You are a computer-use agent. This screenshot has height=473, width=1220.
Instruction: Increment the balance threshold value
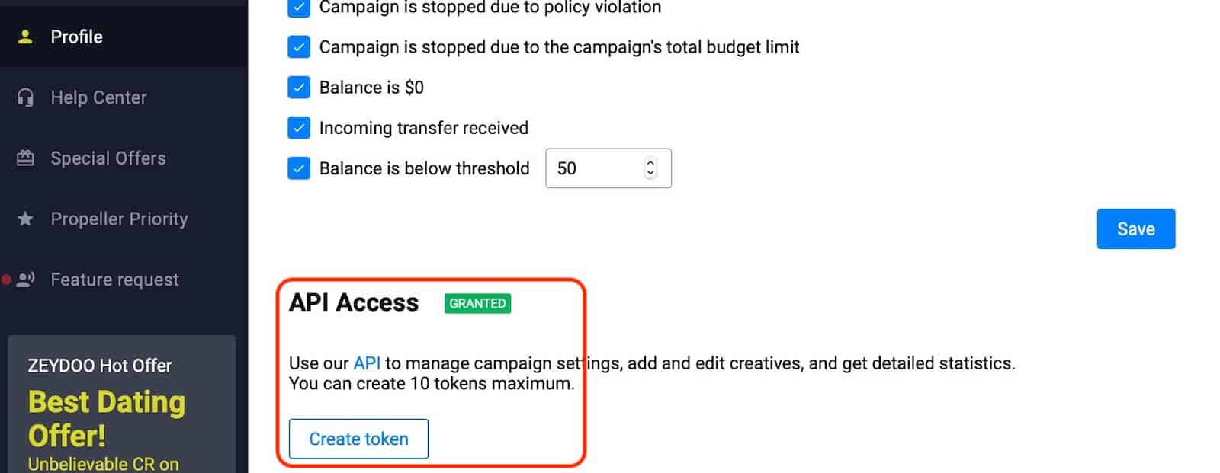pyautogui.click(x=650, y=162)
